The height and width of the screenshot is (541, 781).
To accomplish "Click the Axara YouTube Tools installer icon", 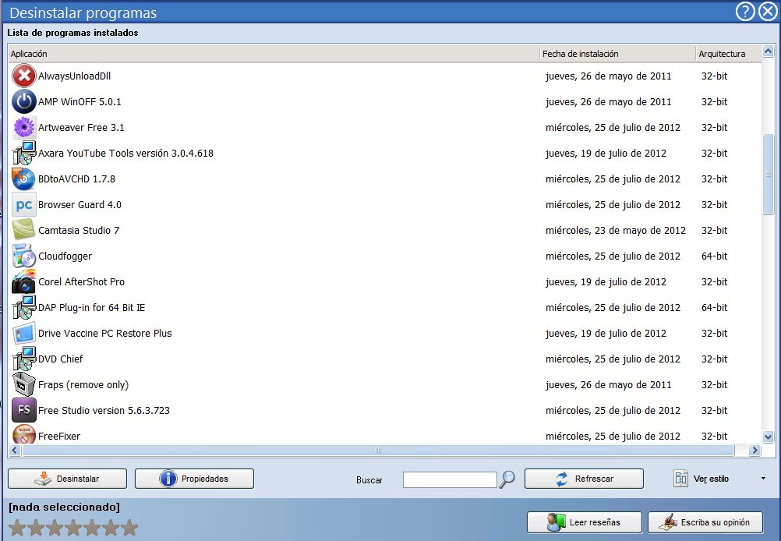I will (23, 153).
